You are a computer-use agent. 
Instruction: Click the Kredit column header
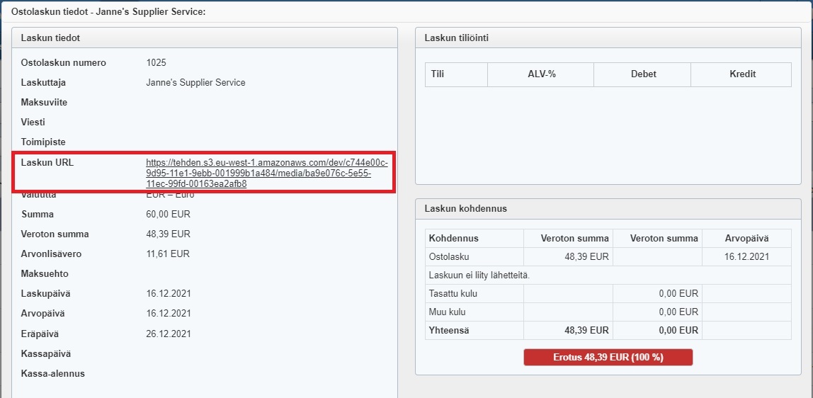coord(741,74)
